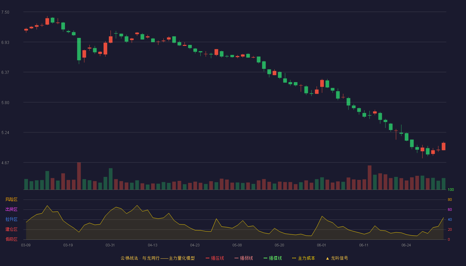466x266 pixels.
Task: Click the 出货区 zone label
Action: pos(11,209)
